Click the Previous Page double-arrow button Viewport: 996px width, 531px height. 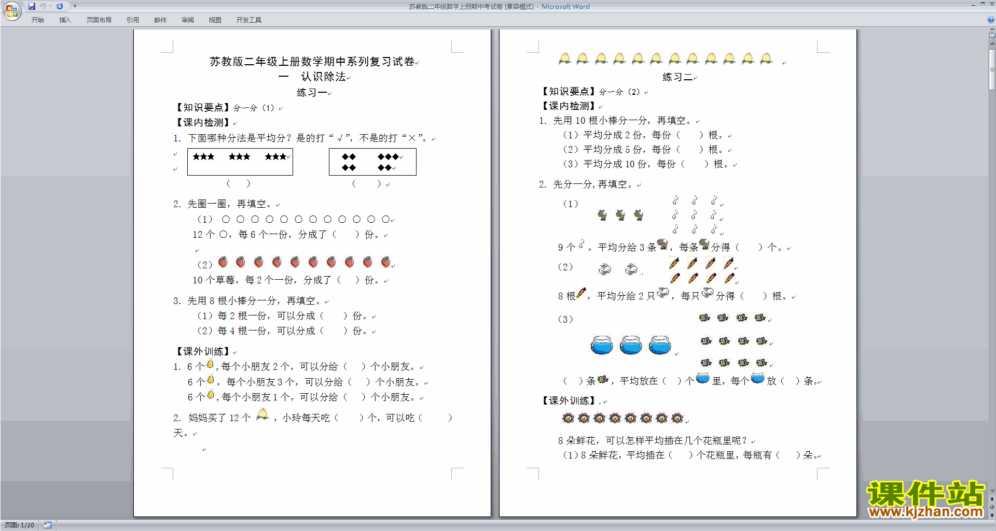coord(992,499)
